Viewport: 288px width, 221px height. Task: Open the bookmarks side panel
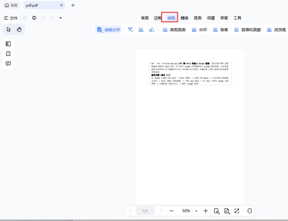[8, 54]
